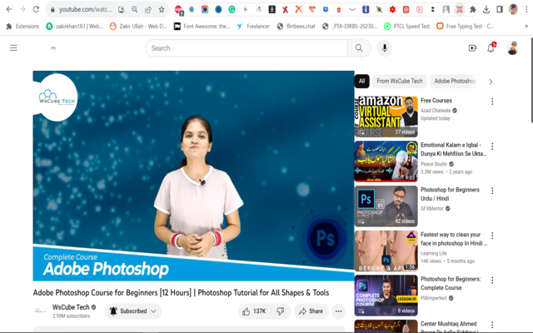Open Chrome three-dot menu
The image size is (533, 333).
pyautogui.click(x=526, y=9)
